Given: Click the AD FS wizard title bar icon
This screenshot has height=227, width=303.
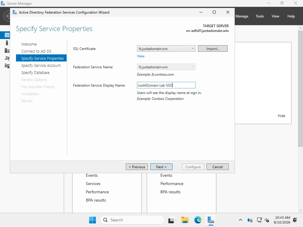Looking at the screenshot, I should (15, 12).
